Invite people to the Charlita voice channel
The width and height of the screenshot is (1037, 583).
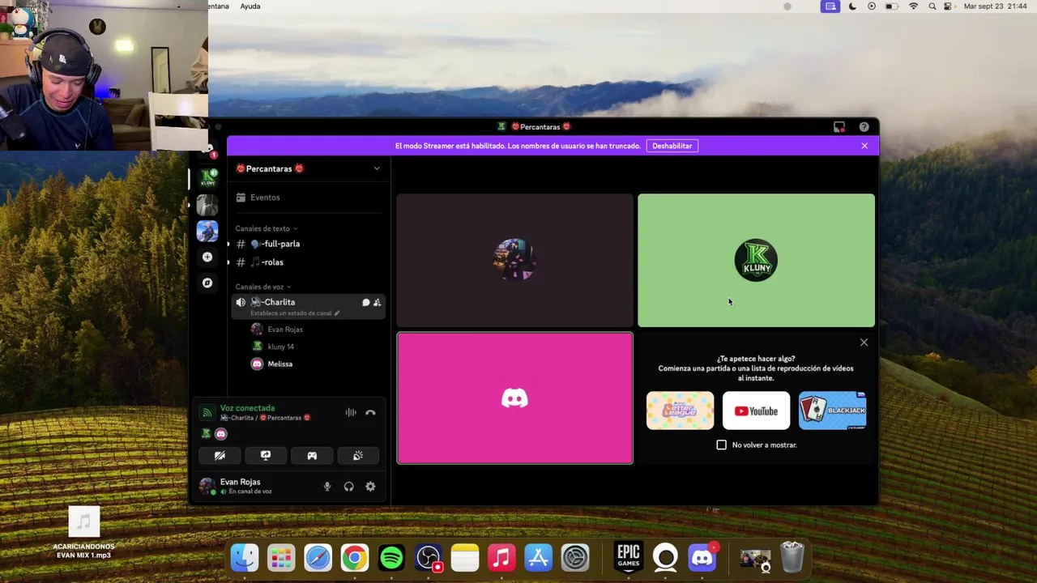[377, 302]
